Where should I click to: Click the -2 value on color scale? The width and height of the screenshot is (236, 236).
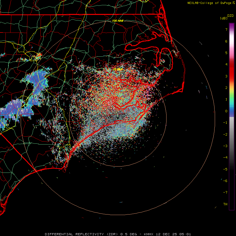click(225, 135)
